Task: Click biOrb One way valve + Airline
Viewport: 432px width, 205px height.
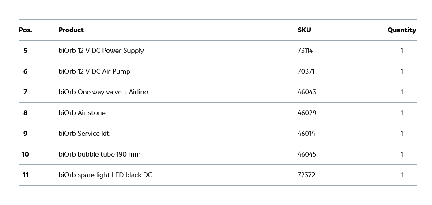Action: 103,92
